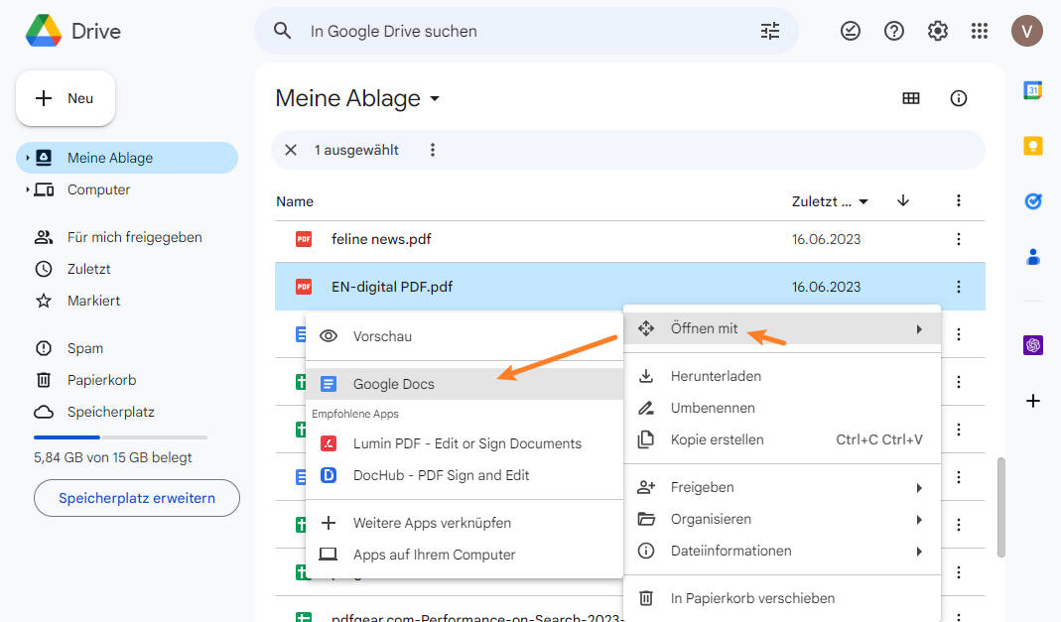
Task: Open more actions next to '1 ausgewählt'
Action: tap(433, 150)
